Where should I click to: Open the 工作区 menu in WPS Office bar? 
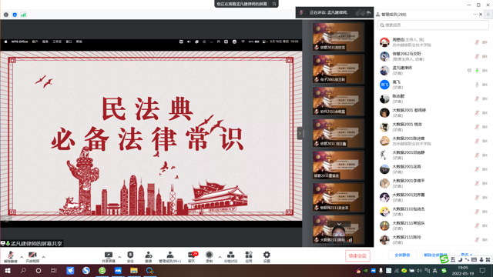tap(57, 42)
